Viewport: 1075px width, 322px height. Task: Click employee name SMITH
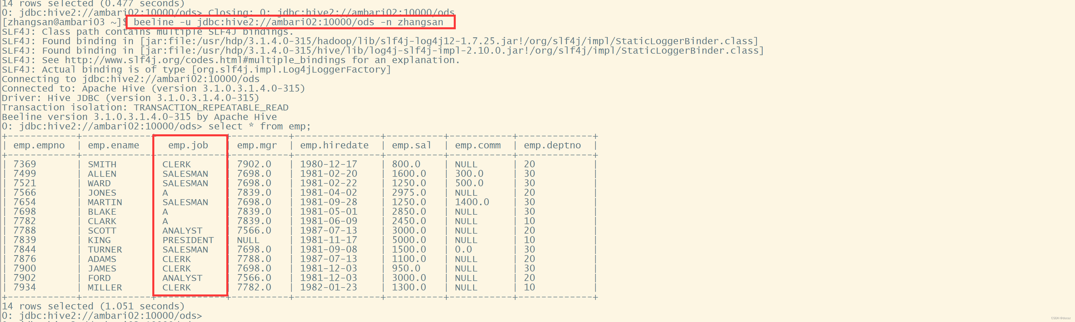coord(102,164)
